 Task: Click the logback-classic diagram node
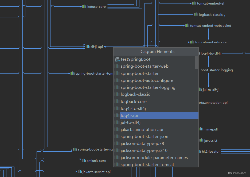pyautogui.click(x=209, y=14)
